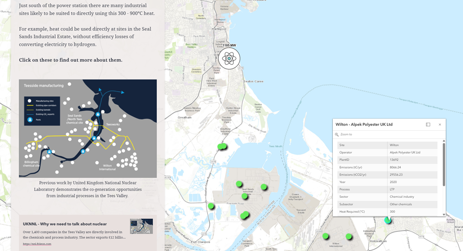Click the nuclear power station atom icon
The width and height of the screenshot is (463, 251).
tap(229, 59)
